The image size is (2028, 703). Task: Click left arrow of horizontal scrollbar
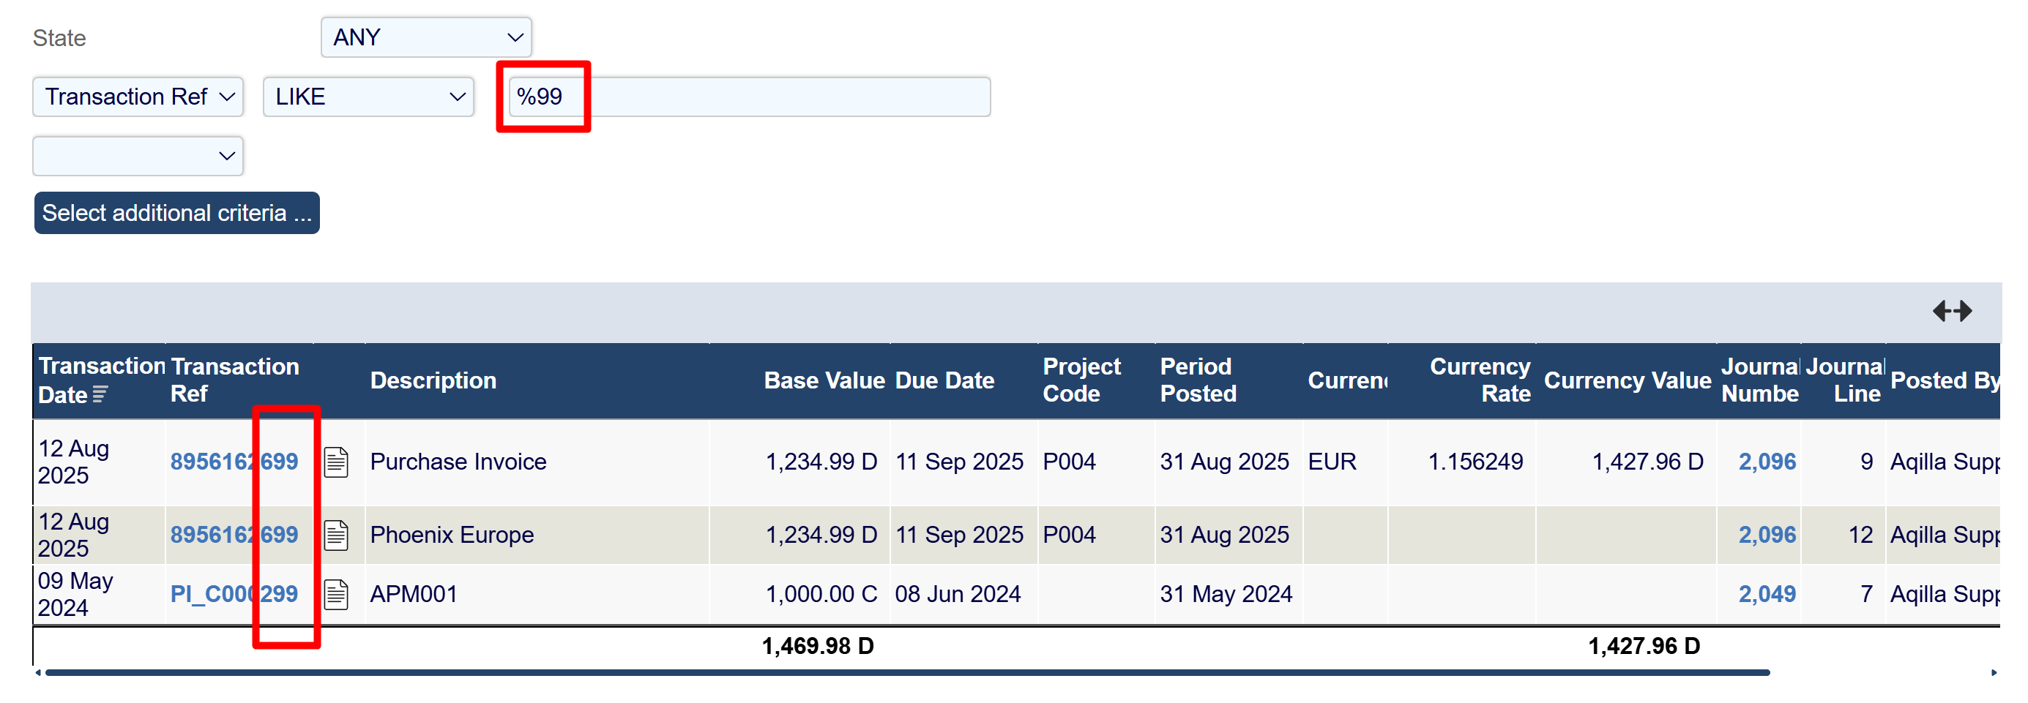pos(38,672)
